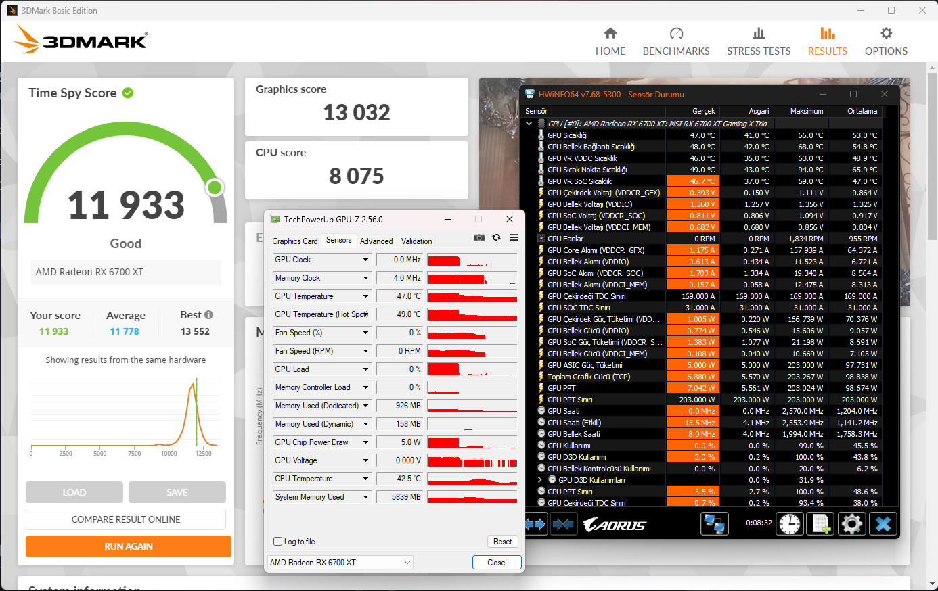
Task: Switch to GPU-Z Graphics Card tab
Action: [x=295, y=241]
